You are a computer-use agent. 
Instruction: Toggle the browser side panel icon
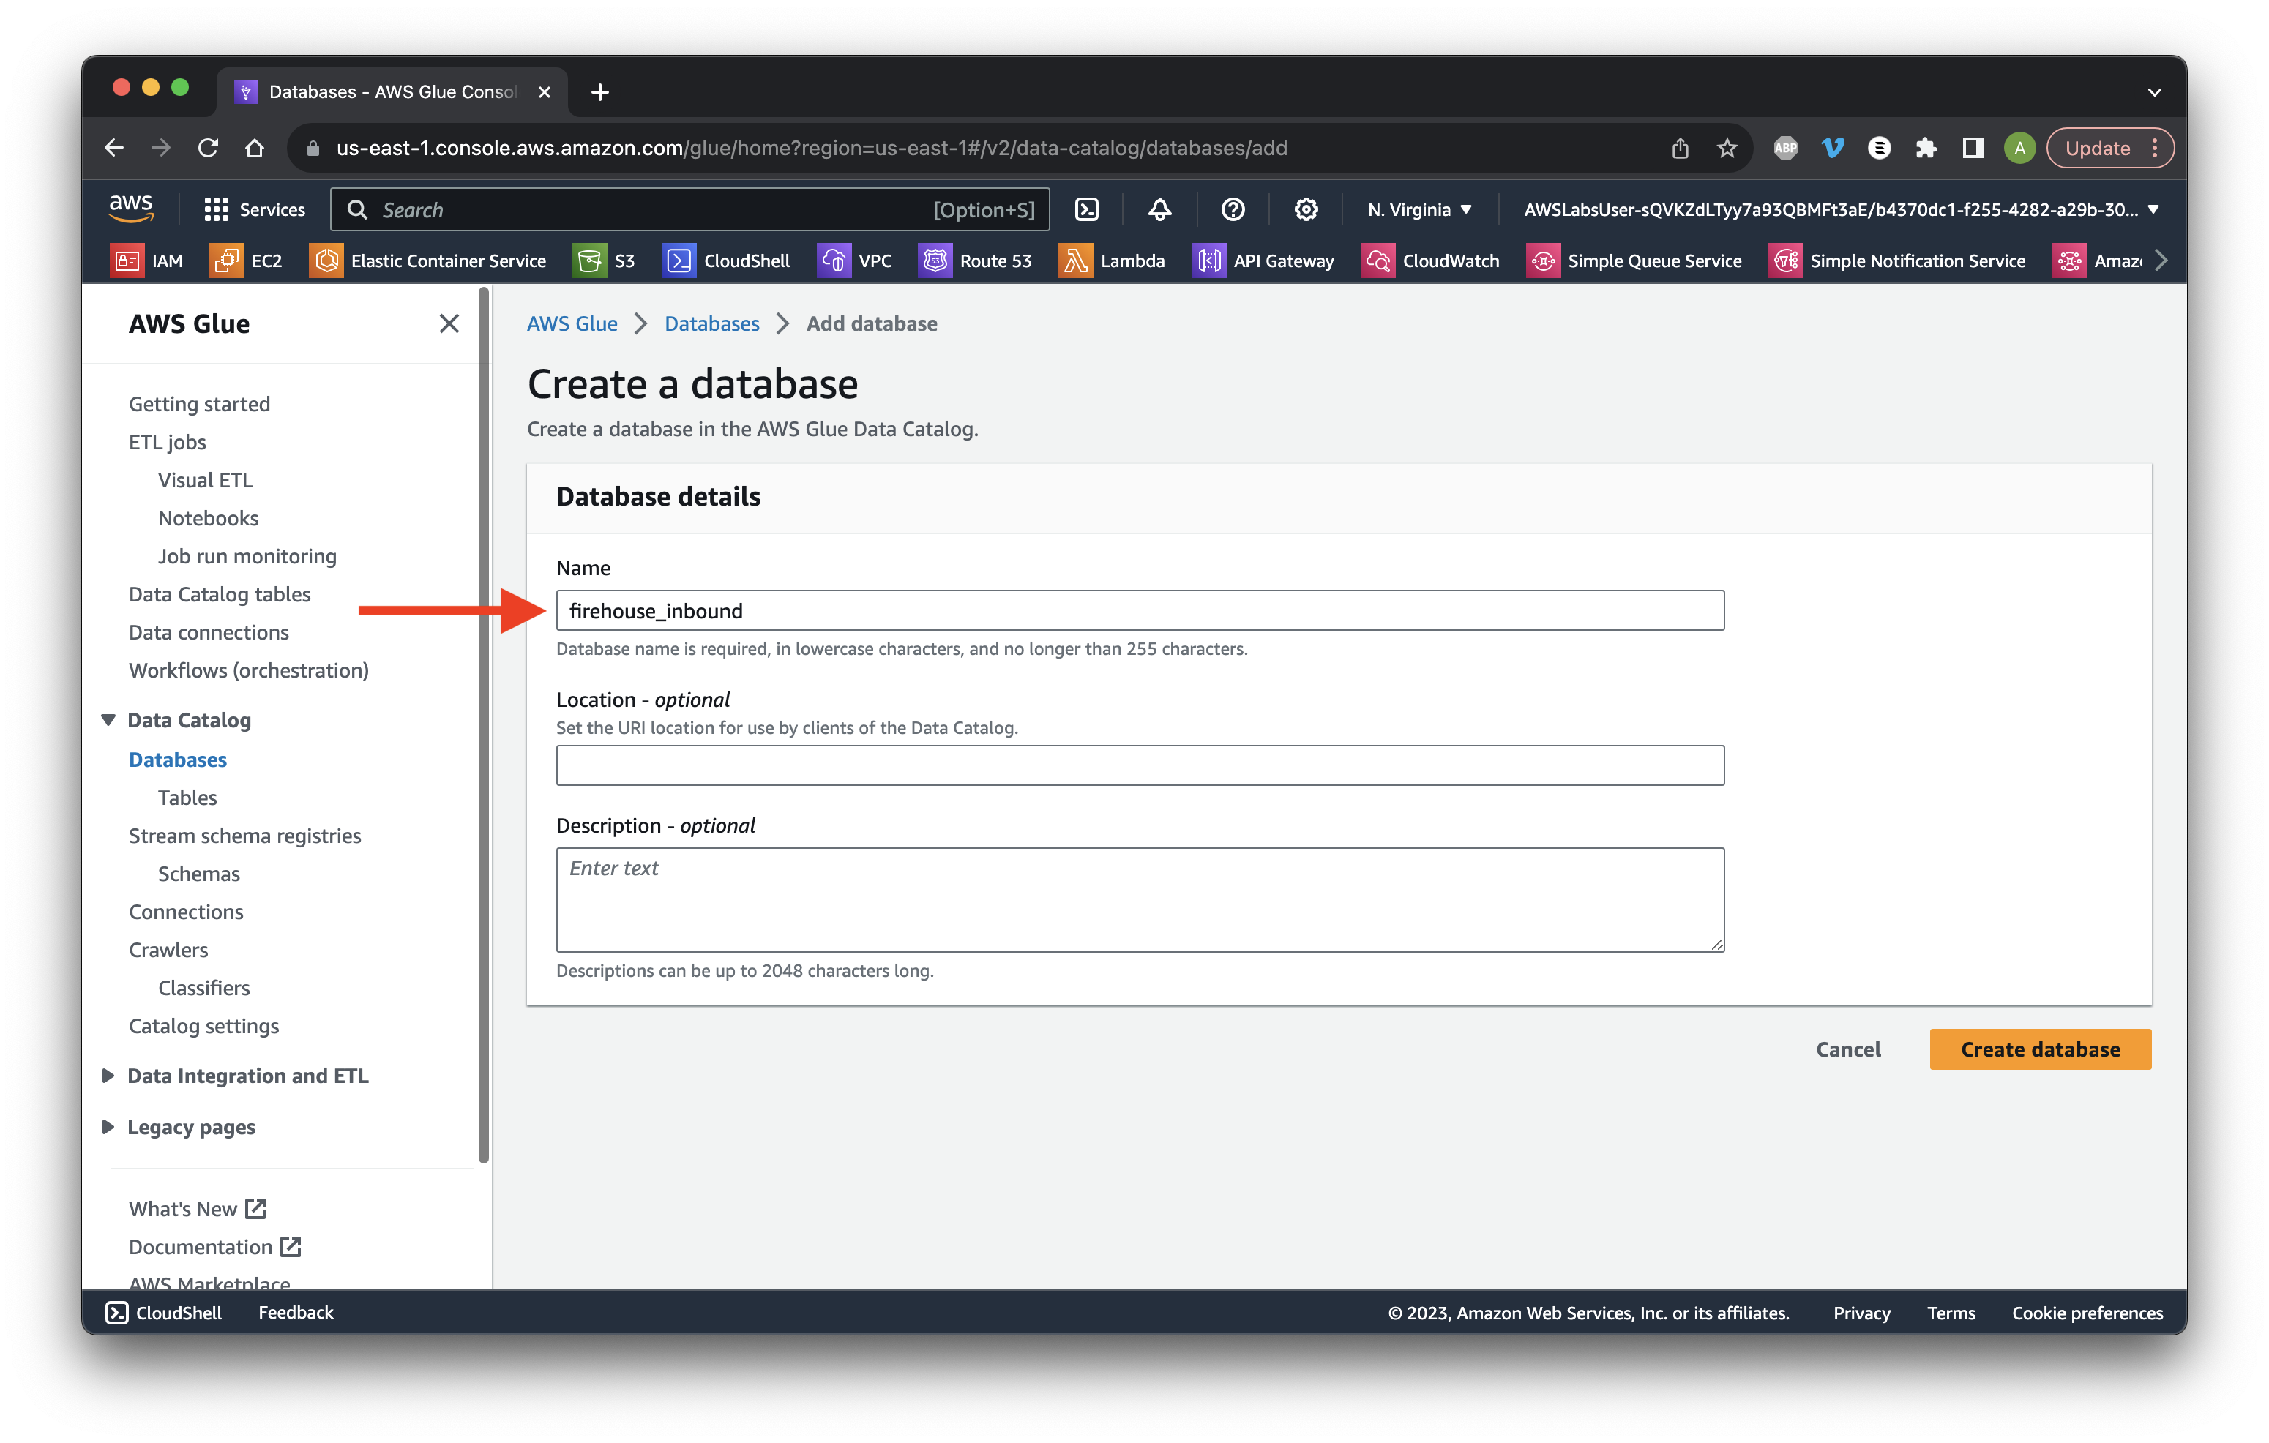click(1972, 148)
